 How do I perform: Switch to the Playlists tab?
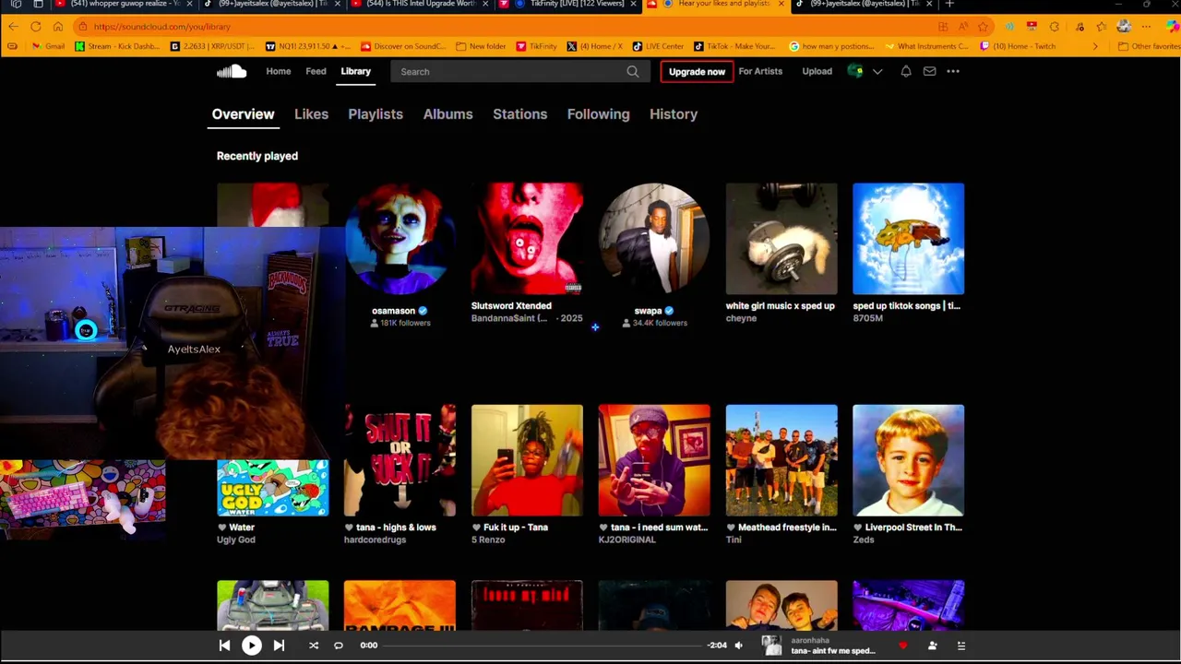(x=376, y=114)
